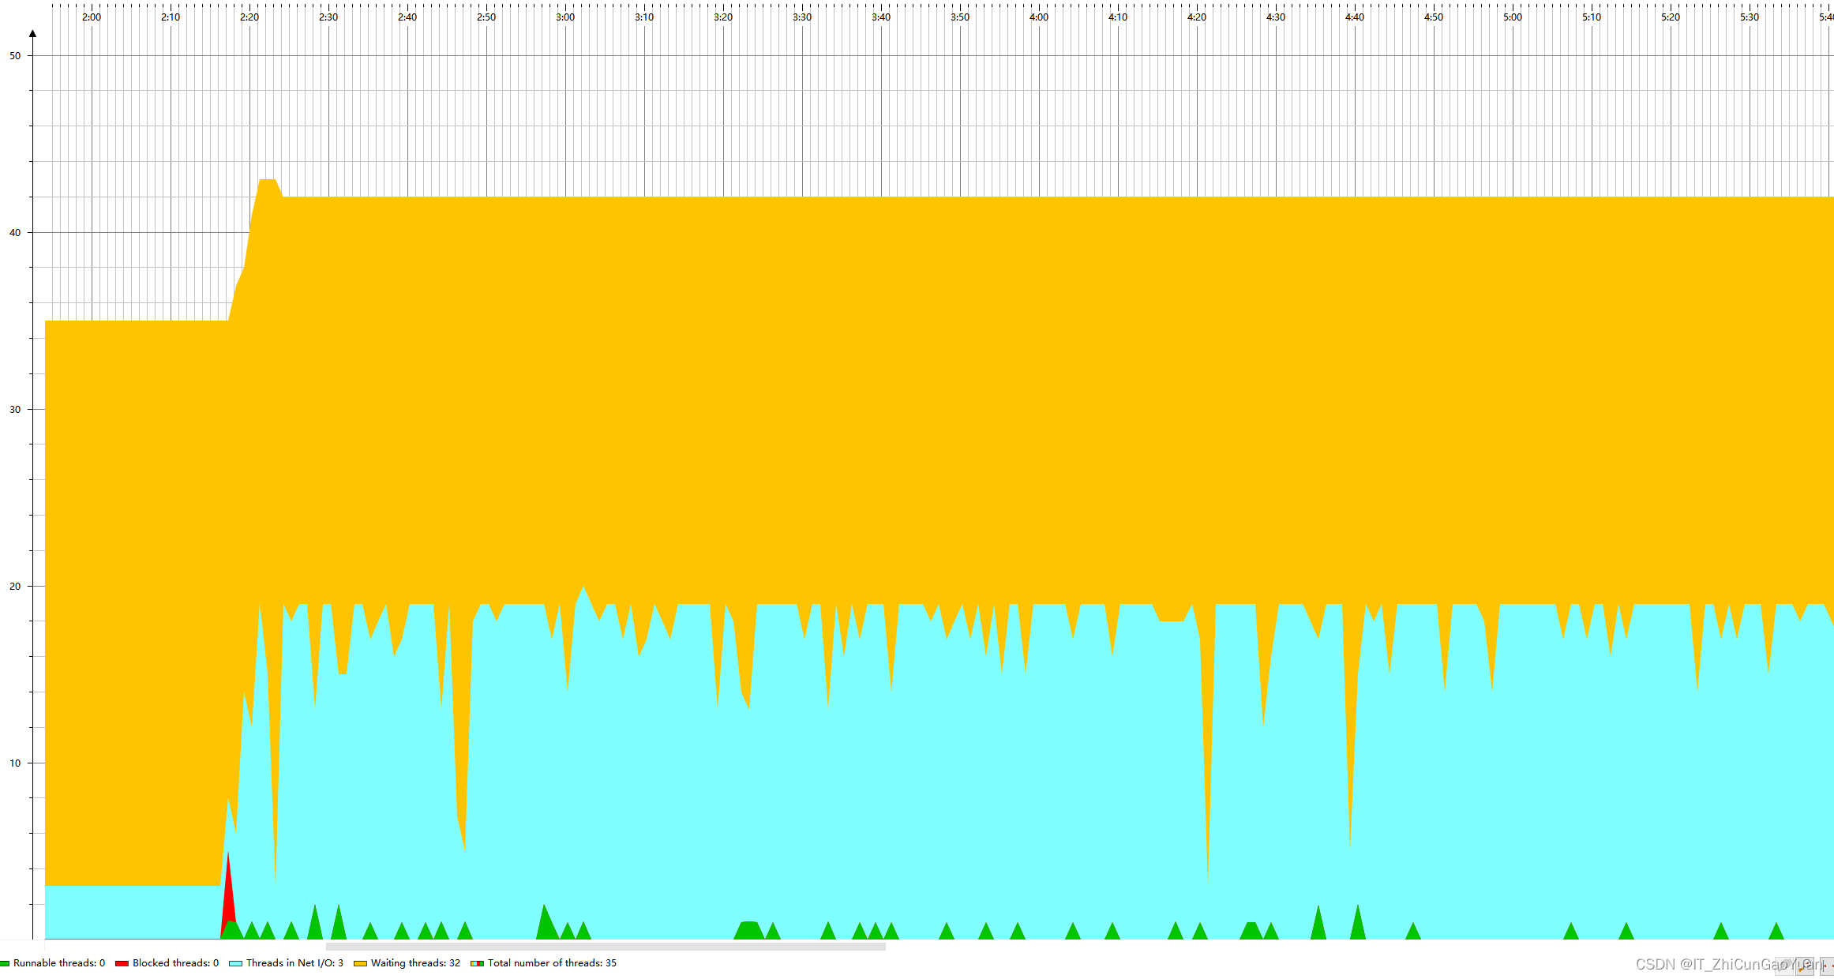
Task: Click the 2:20 marker on the time axis
Action: tap(249, 17)
